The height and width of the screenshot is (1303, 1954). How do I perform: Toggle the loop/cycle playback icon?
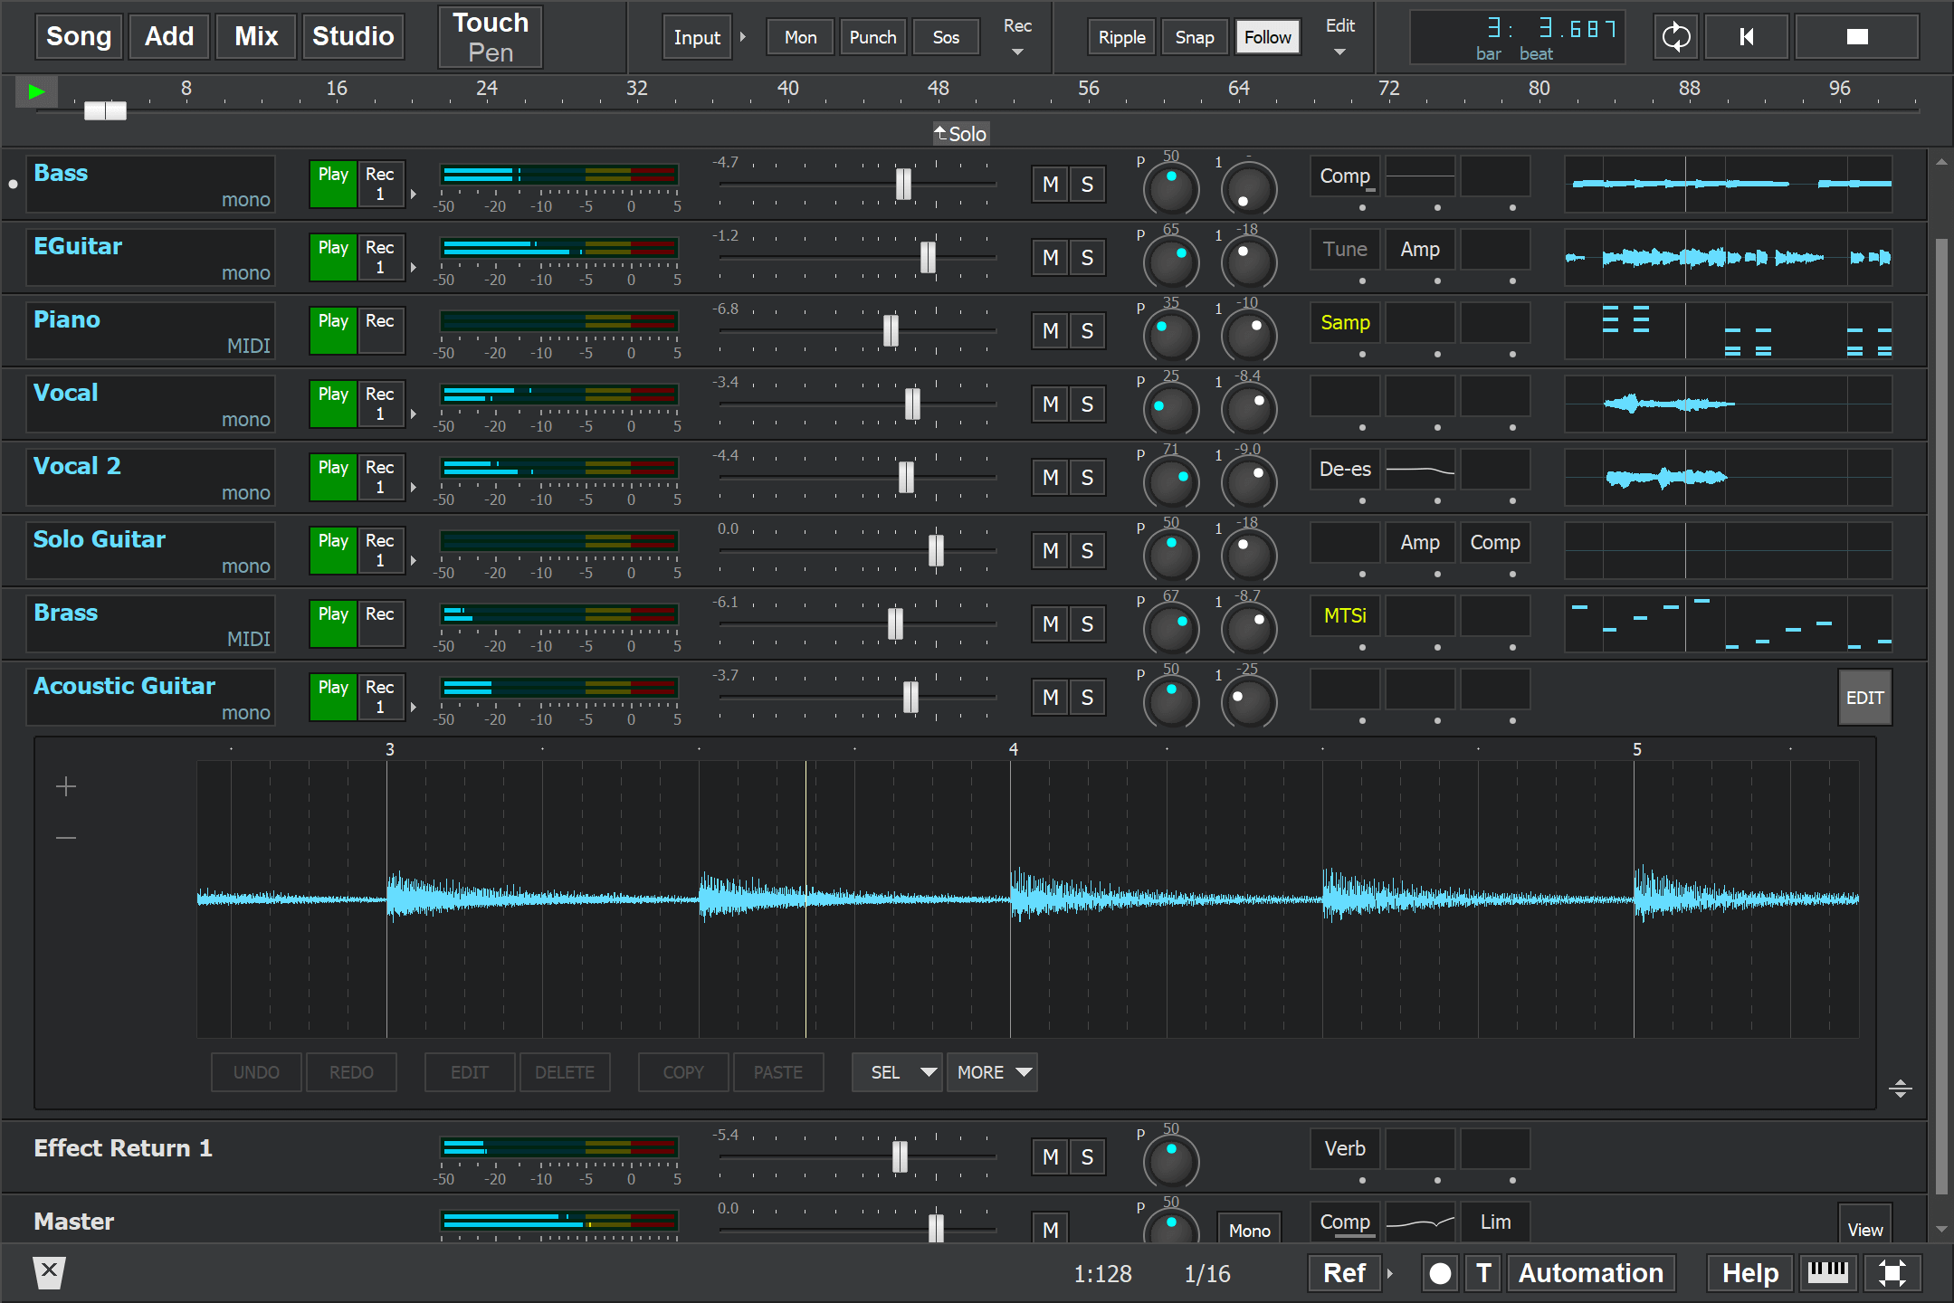coord(1675,37)
